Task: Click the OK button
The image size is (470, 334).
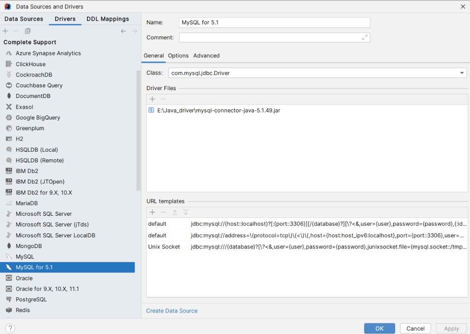Action: click(x=379, y=328)
